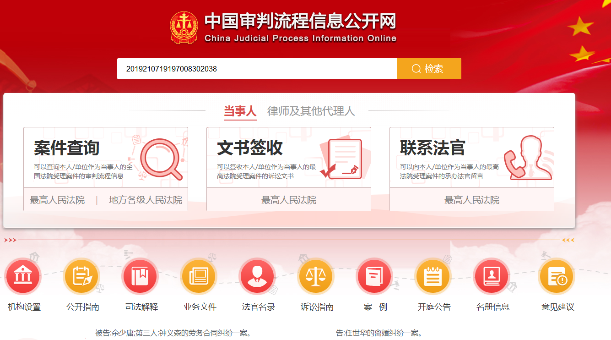Click the phone and judge icon in 联系法官 card
The height and width of the screenshot is (340, 611).
pos(528,158)
